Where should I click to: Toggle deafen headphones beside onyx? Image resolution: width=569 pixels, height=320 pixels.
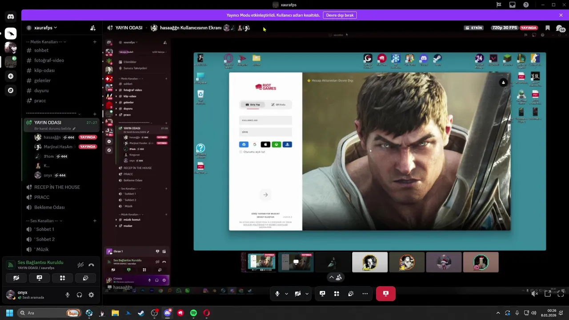(x=79, y=295)
